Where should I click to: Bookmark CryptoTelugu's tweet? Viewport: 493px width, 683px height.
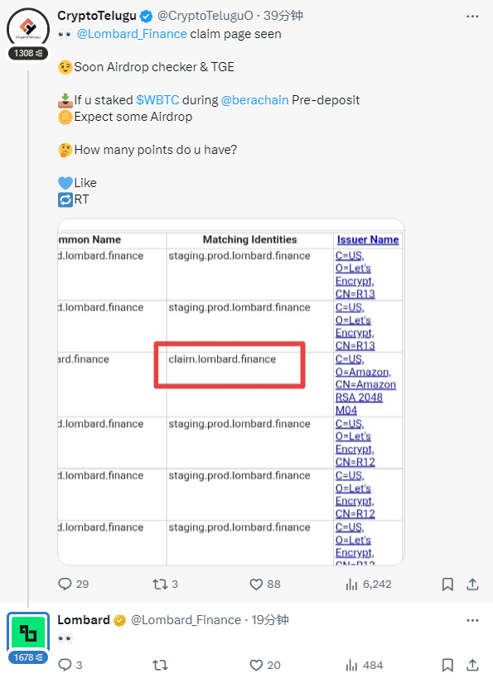[447, 584]
